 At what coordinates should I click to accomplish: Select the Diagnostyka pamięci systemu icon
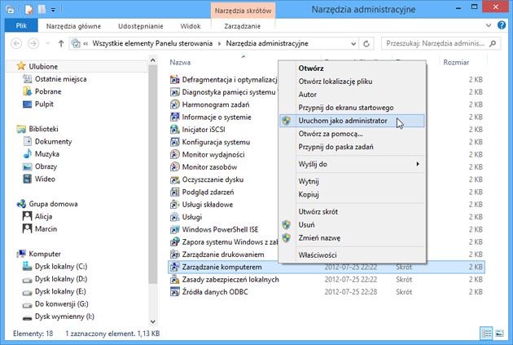point(175,92)
